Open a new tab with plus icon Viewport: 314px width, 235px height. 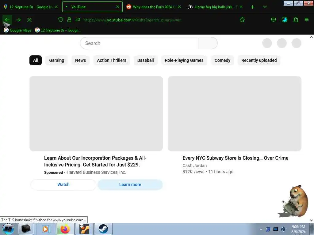253,7
